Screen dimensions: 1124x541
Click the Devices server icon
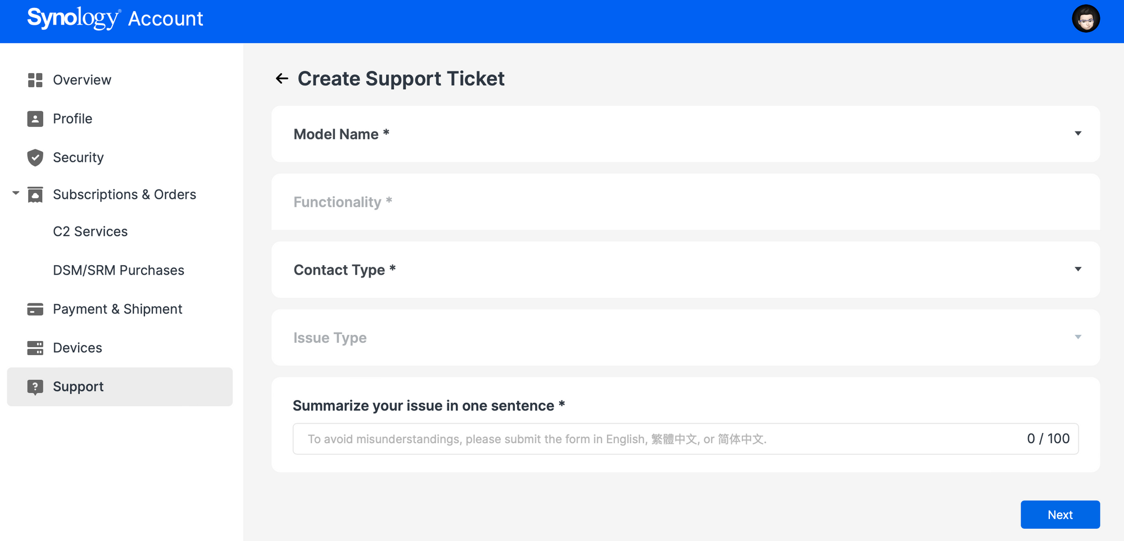coord(35,348)
